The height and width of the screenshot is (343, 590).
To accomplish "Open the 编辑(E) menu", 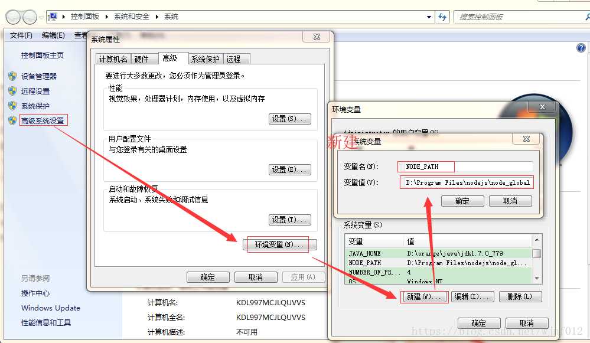I will (x=53, y=35).
